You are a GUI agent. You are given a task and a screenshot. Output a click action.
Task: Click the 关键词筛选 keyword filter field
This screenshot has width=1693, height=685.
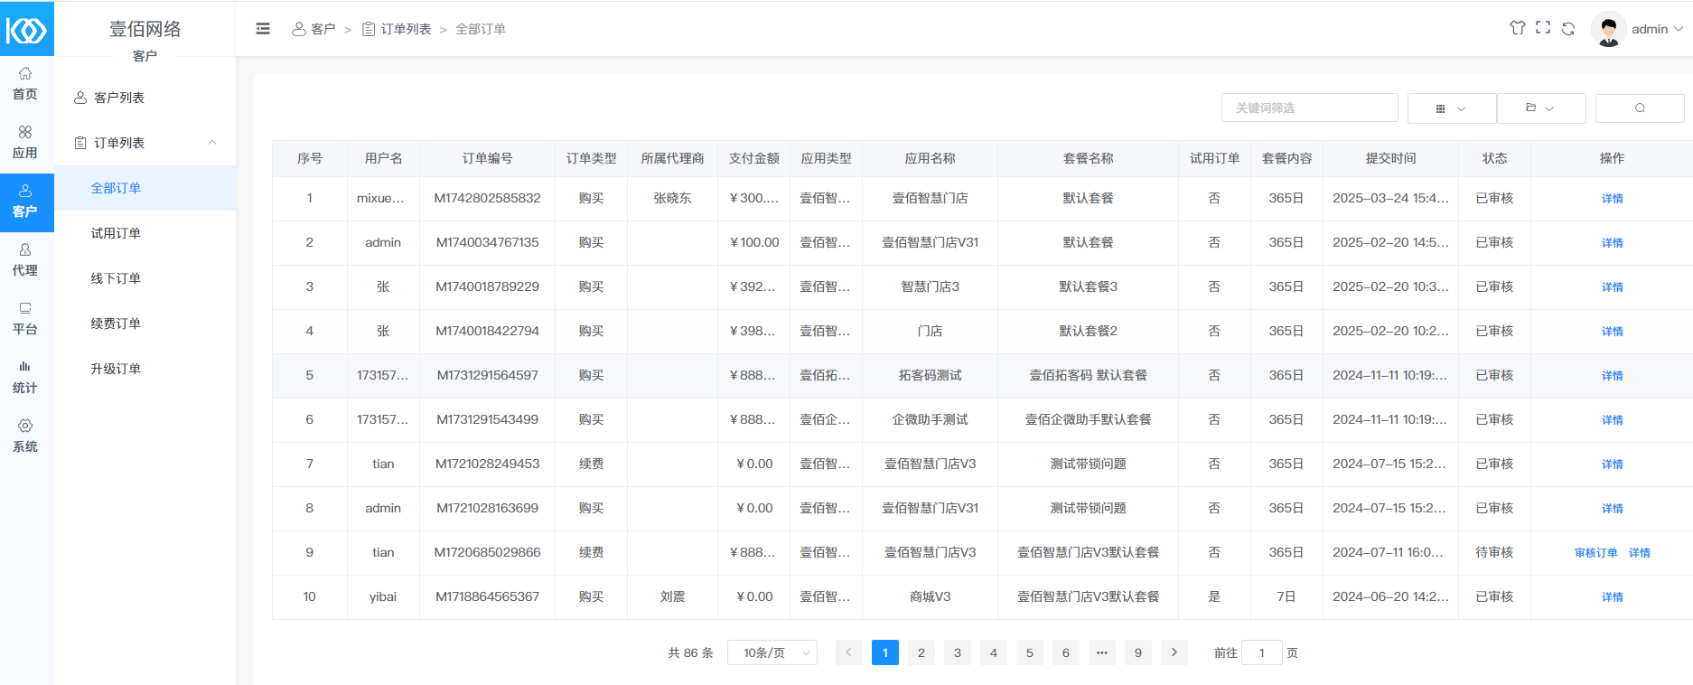point(1310,108)
